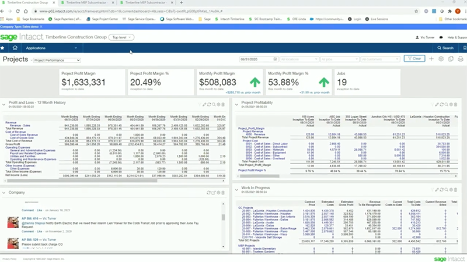The image size is (467, 262).
Task: Open Profit and Loss panel gear settings
Action: click(218, 105)
